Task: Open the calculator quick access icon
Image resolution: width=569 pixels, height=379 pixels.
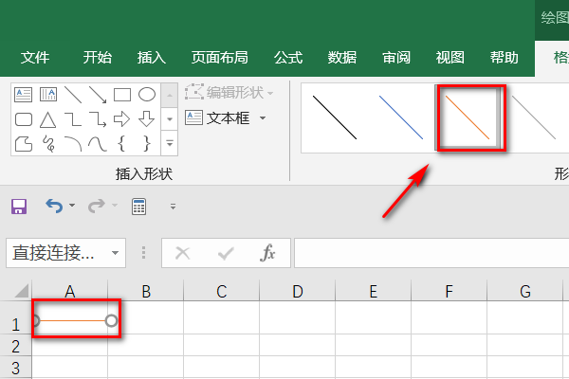Action: 139,207
